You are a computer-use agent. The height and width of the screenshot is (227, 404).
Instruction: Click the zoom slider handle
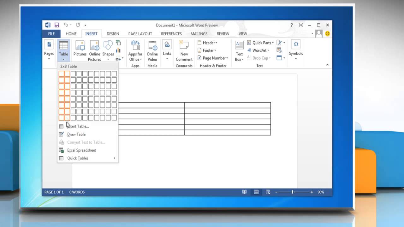click(x=293, y=192)
